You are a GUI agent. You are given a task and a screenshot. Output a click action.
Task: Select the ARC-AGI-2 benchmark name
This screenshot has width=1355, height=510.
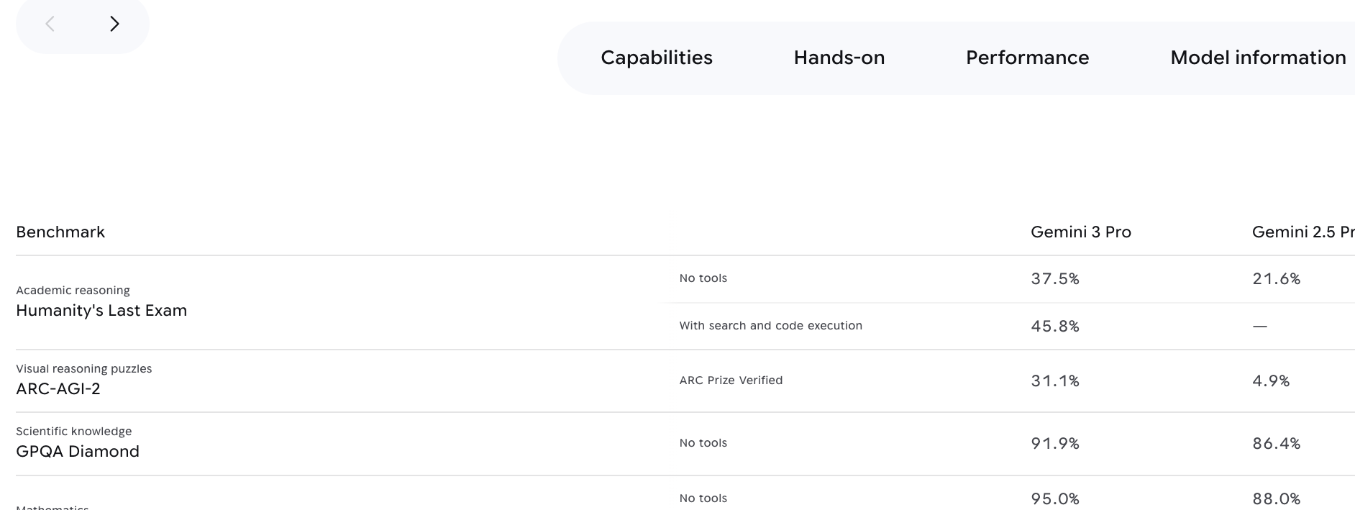pos(58,388)
